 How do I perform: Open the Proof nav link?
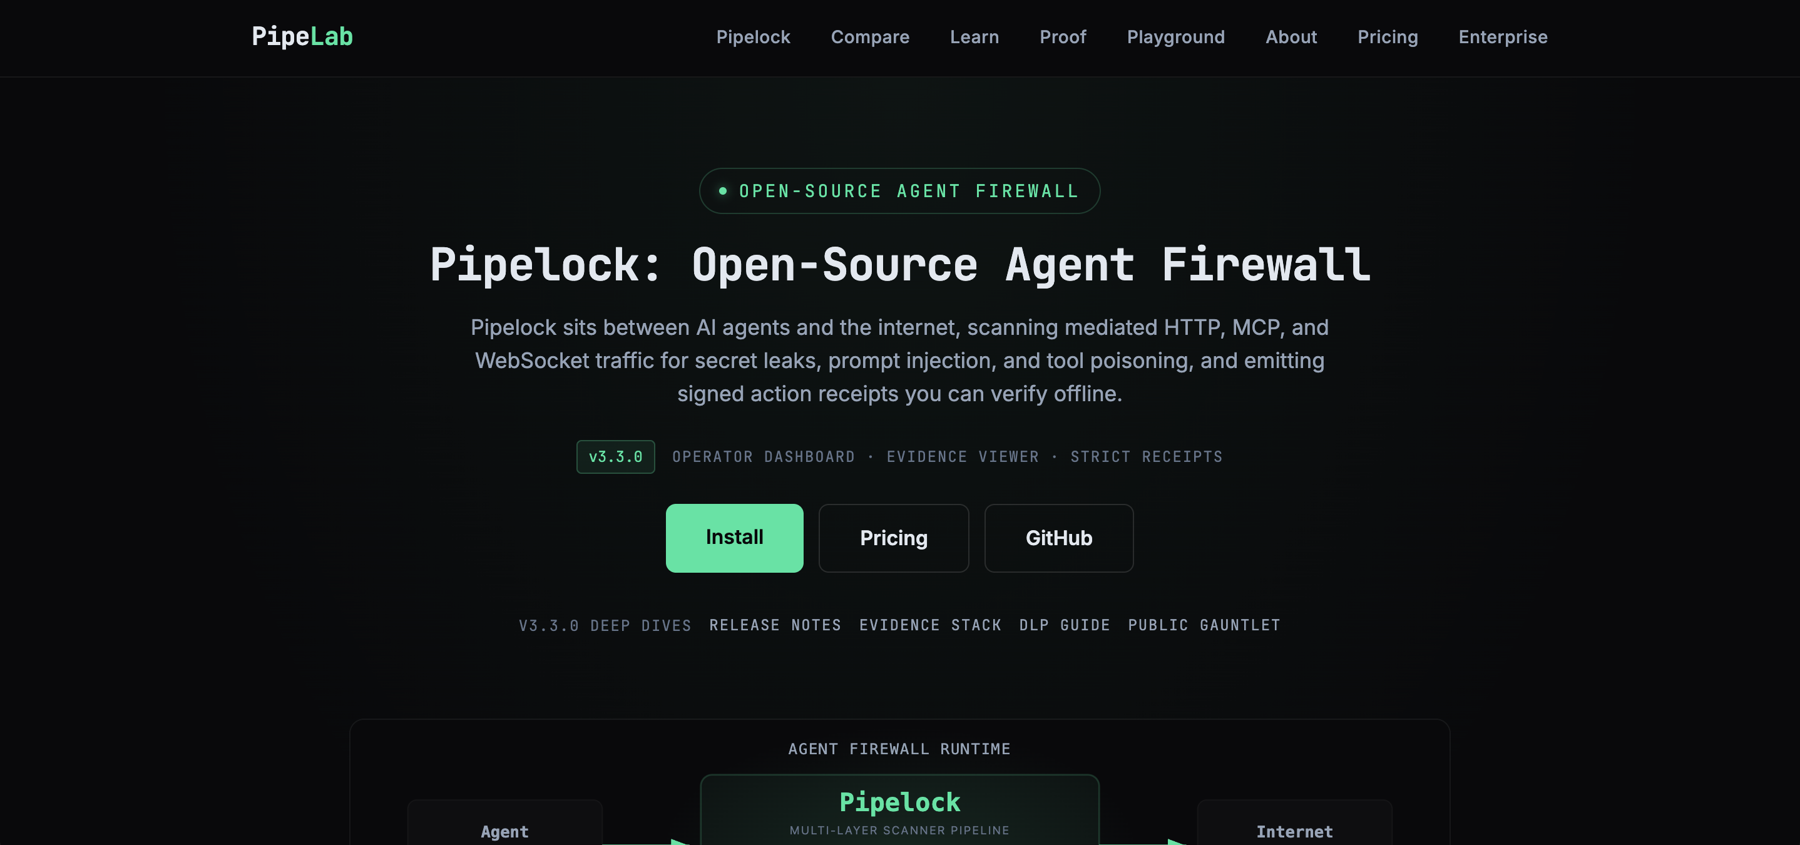pyautogui.click(x=1063, y=37)
